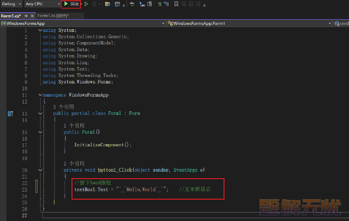This screenshot has width=349, height=221.
Task: Click the InitializeComponent() call
Action: pos(103,145)
